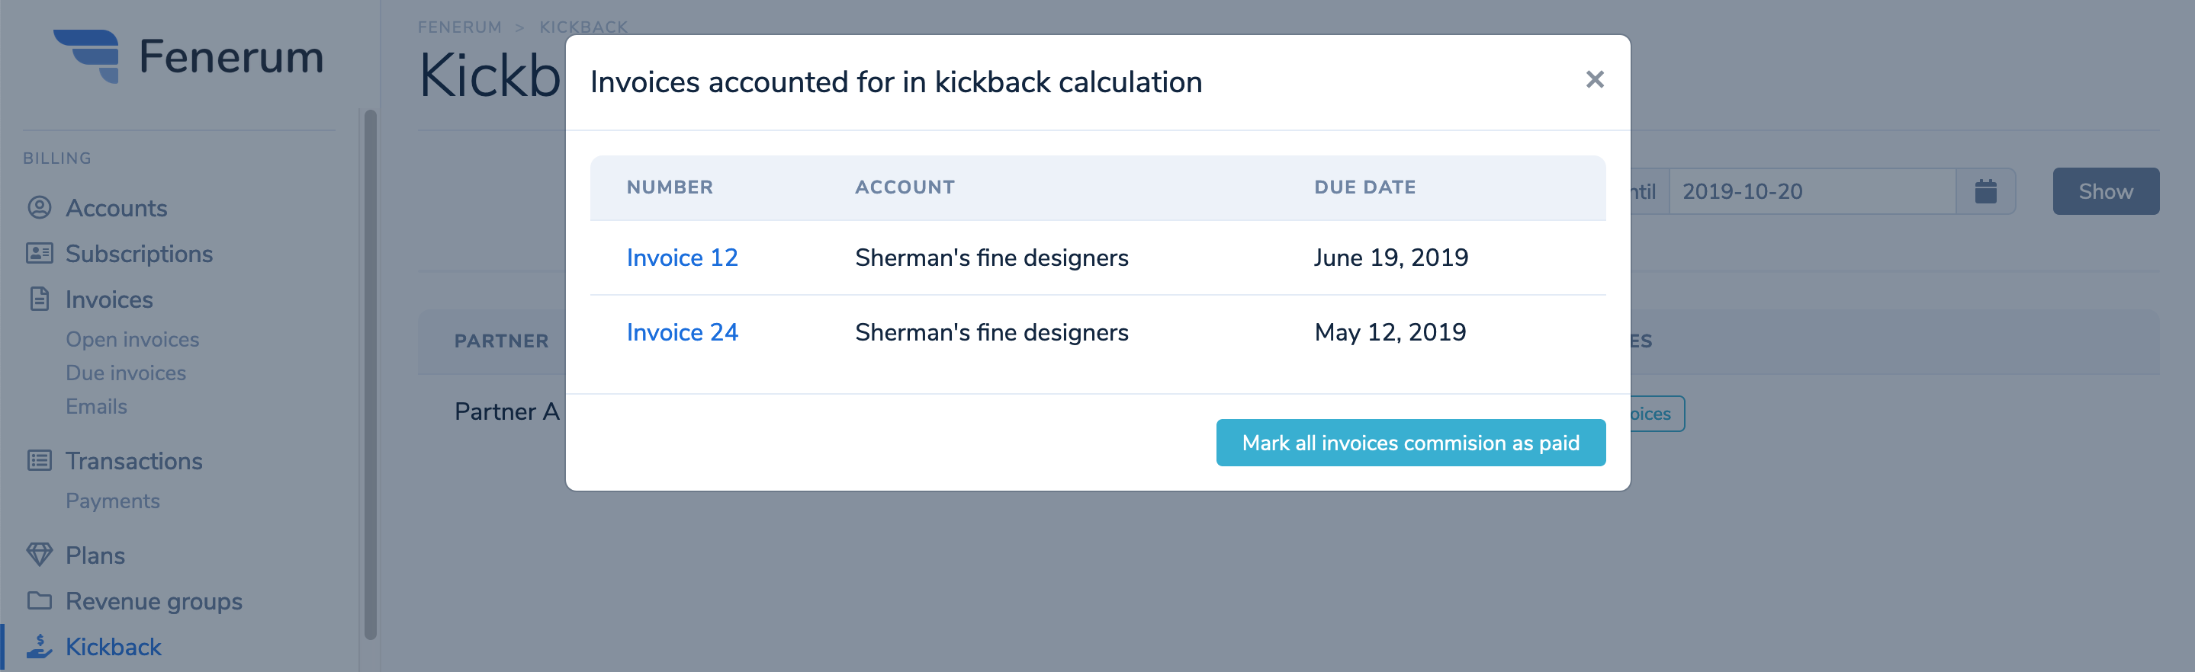This screenshot has width=2195, height=672.
Task: Open Invoice 12 link
Action: (682, 258)
